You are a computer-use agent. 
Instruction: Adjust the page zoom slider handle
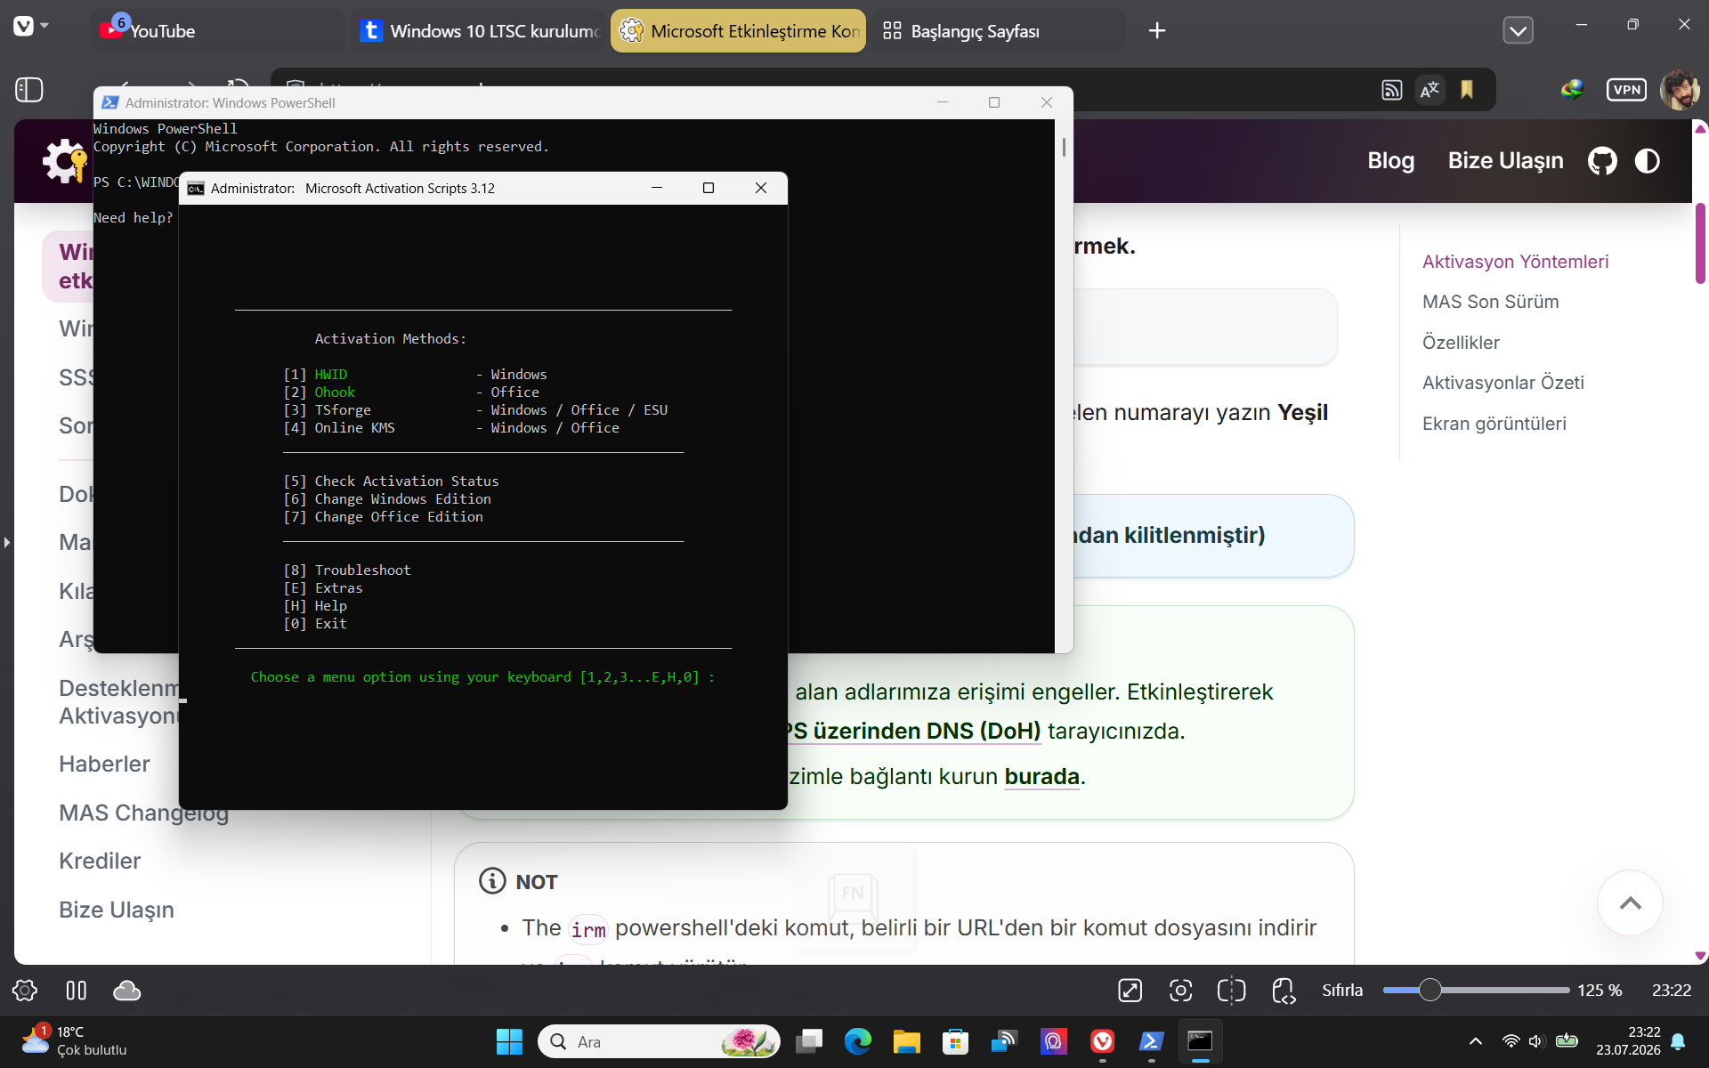pos(1430,990)
